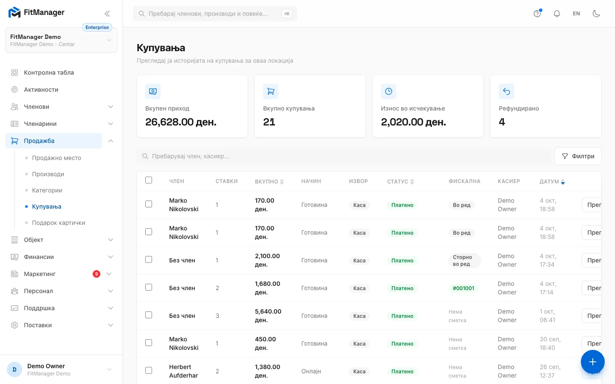The height and width of the screenshot is (384, 615).
Task: Toggle dark mode moon icon
Action: [x=597, y=14]
